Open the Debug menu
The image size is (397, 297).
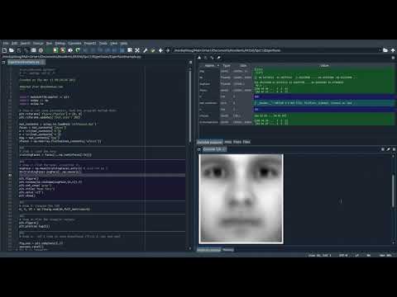point(60,44)
